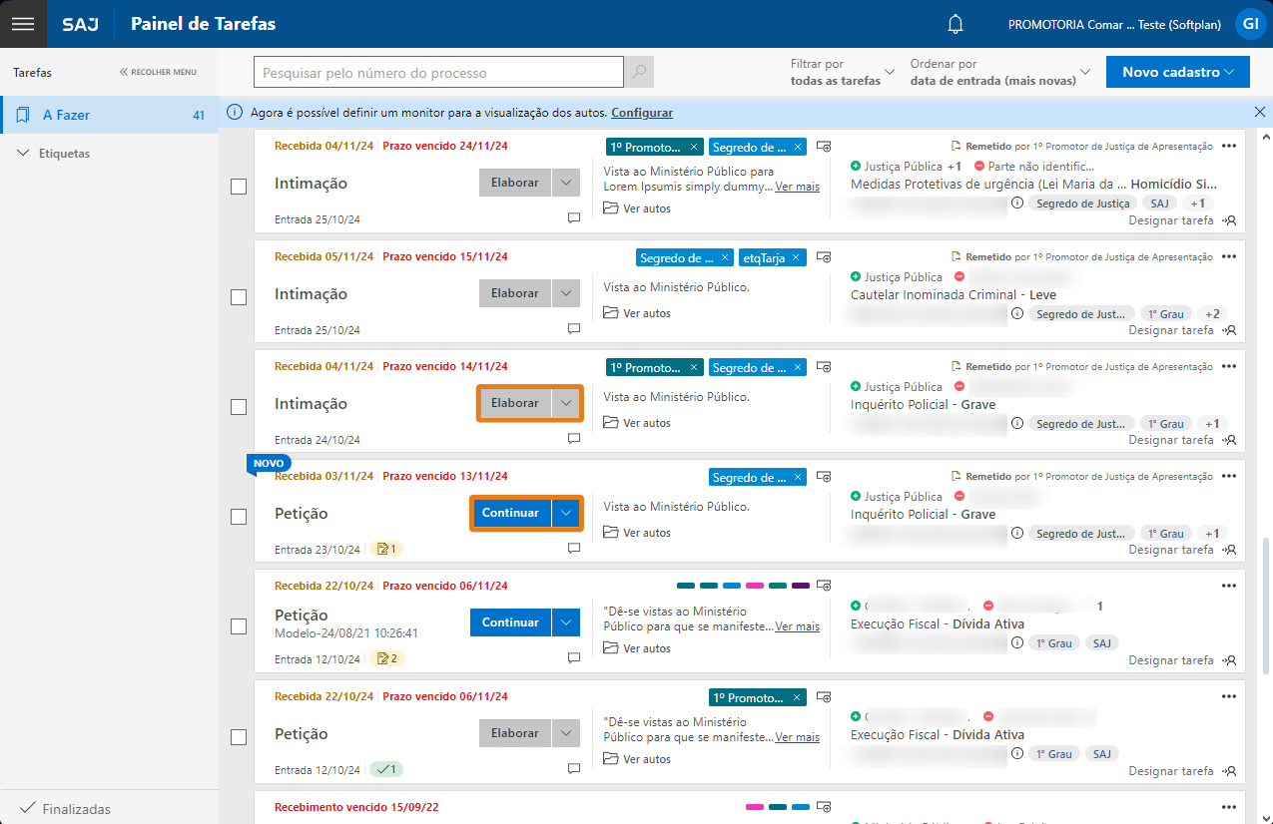Click the Novo cadastro button
Viewport: 1273px width, 824px height.
pos(1178,72)
